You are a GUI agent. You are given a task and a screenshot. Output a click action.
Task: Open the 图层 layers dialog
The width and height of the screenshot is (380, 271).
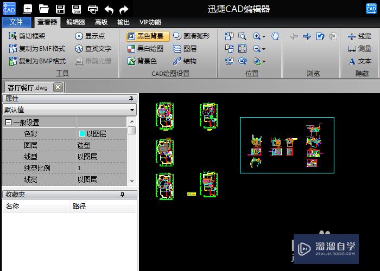[185, 49]
